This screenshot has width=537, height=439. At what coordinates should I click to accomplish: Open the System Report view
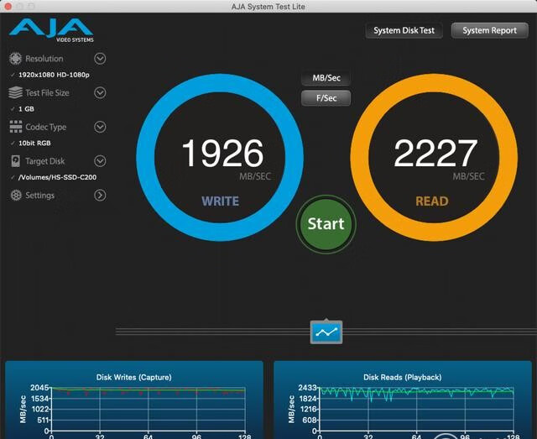click(x=490, y=30)
